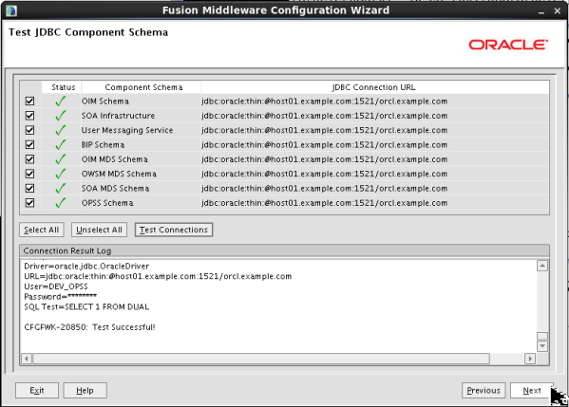
Task: Click the User=DEV_OPSS log line
Action: 56,287
